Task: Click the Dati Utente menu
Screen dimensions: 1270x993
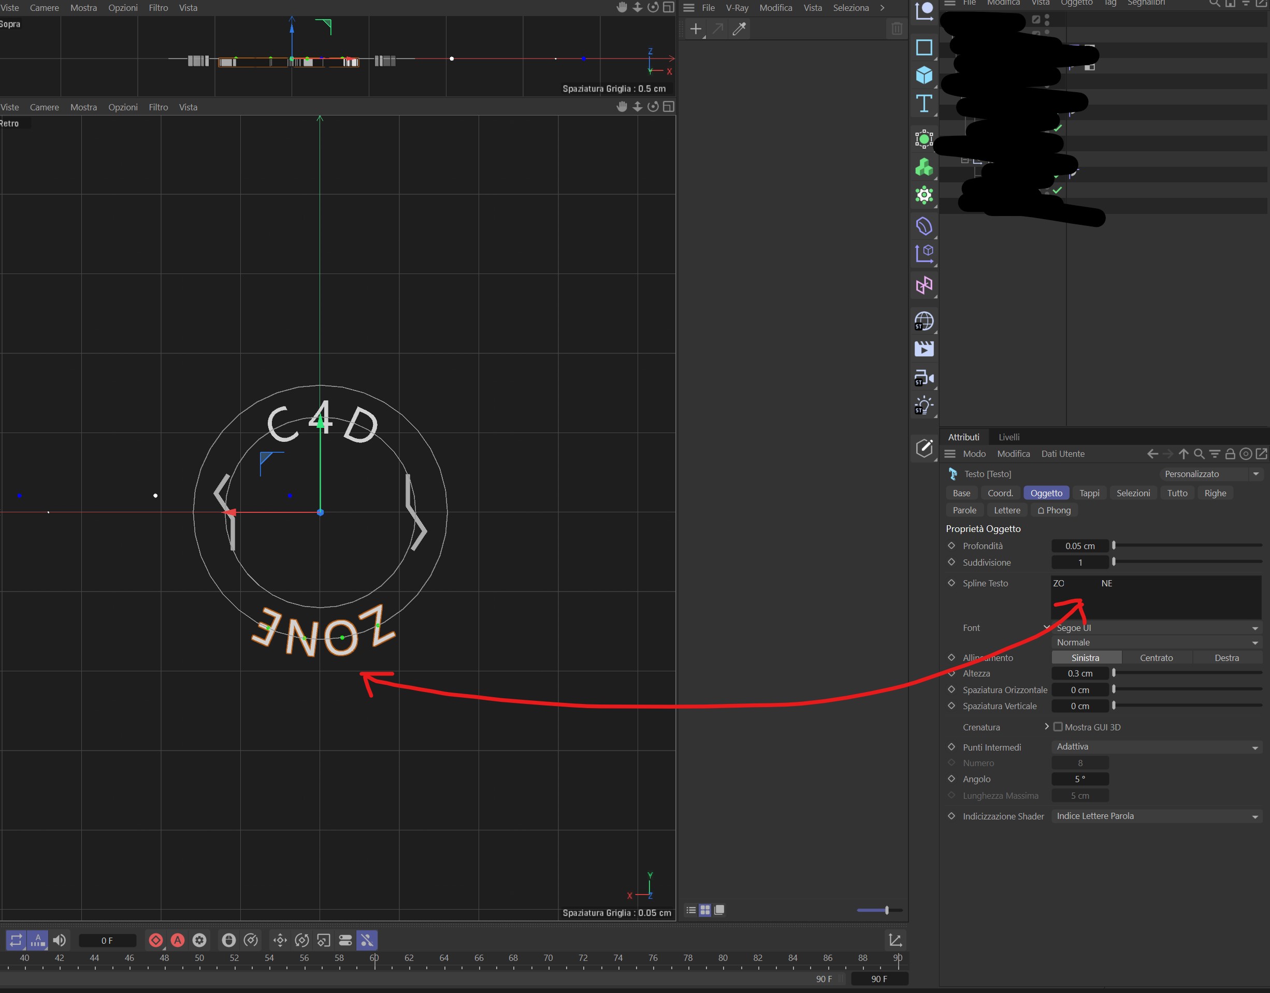Action: (1062, 454)
